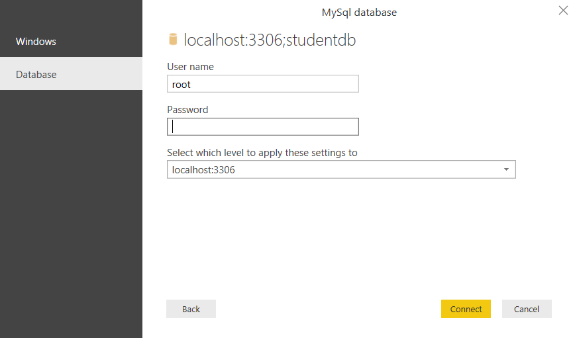Click the yellow Connect button
This screenshot has height=338, width=573.
[466, 309]
